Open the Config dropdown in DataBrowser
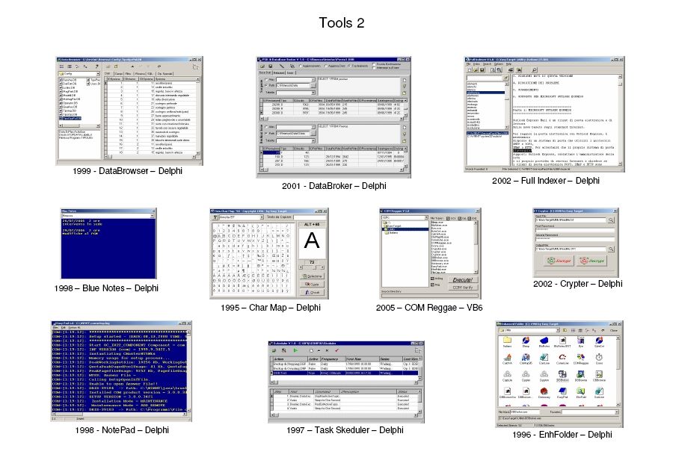Viewport: 673px width, 475px height. [x=98, y=74]
